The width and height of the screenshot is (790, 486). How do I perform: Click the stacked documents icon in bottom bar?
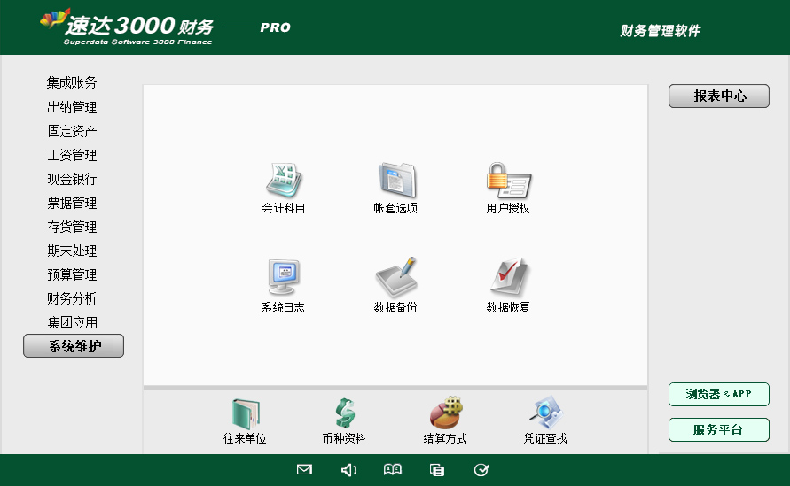[437, 470]
